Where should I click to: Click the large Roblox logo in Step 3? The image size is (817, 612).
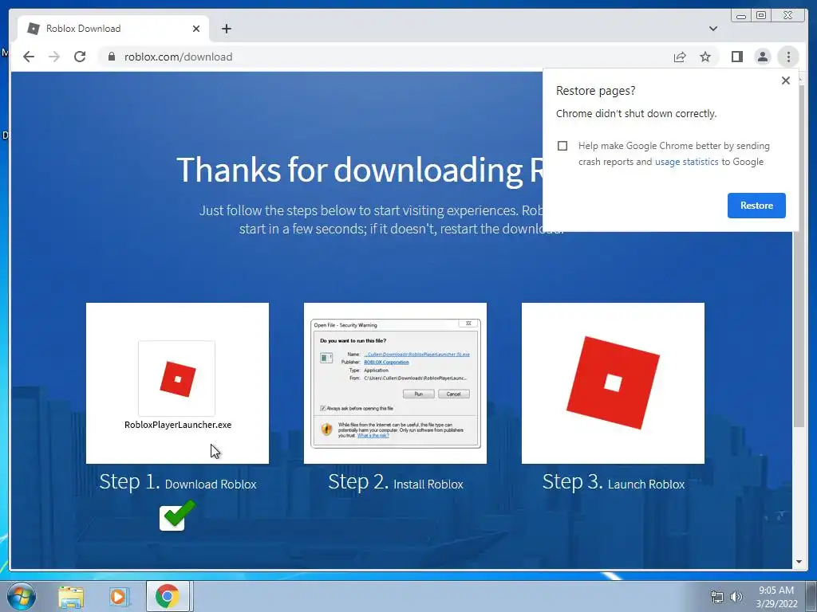613,383
